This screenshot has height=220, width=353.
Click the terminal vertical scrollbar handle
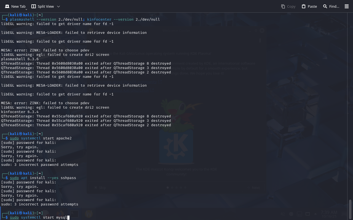pyautogui.click(x=350, y=209)
